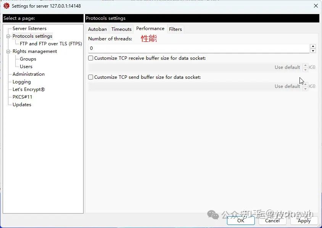Select the Updates page
322x228 pixels.
pos(22,104)
